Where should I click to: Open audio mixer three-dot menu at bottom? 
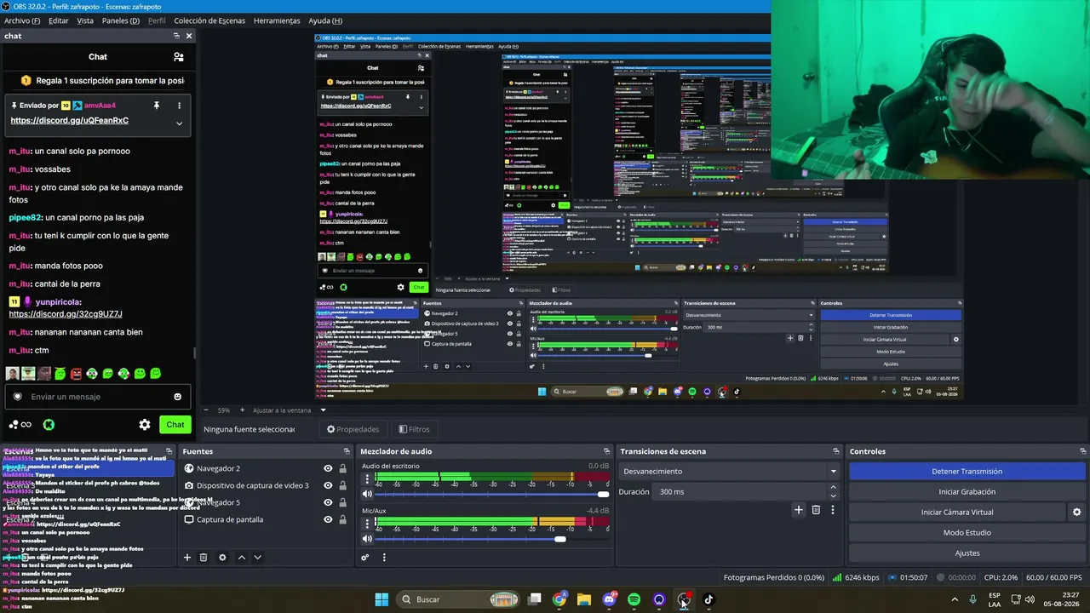click(x=384, y=558)
